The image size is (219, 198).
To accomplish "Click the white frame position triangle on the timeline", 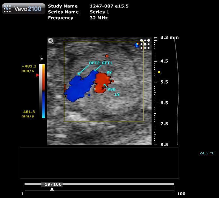I will (x=52, y=189).
